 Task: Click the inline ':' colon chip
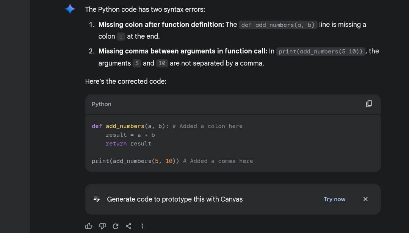(x=121, y=36)
